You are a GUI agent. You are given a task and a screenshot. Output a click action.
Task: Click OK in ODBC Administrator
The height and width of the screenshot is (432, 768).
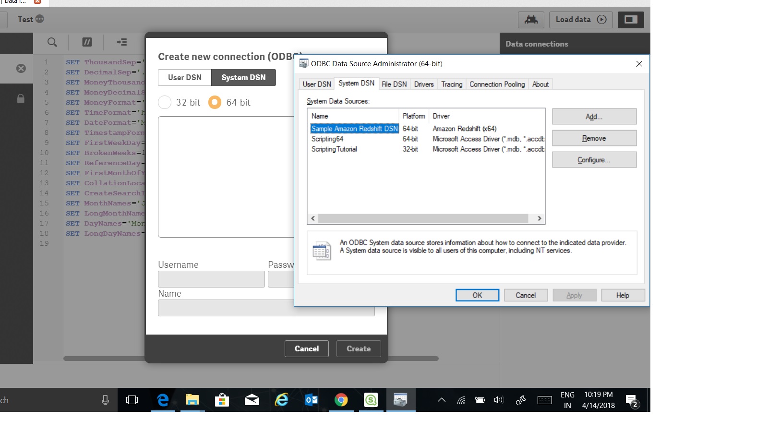[477, 295]
